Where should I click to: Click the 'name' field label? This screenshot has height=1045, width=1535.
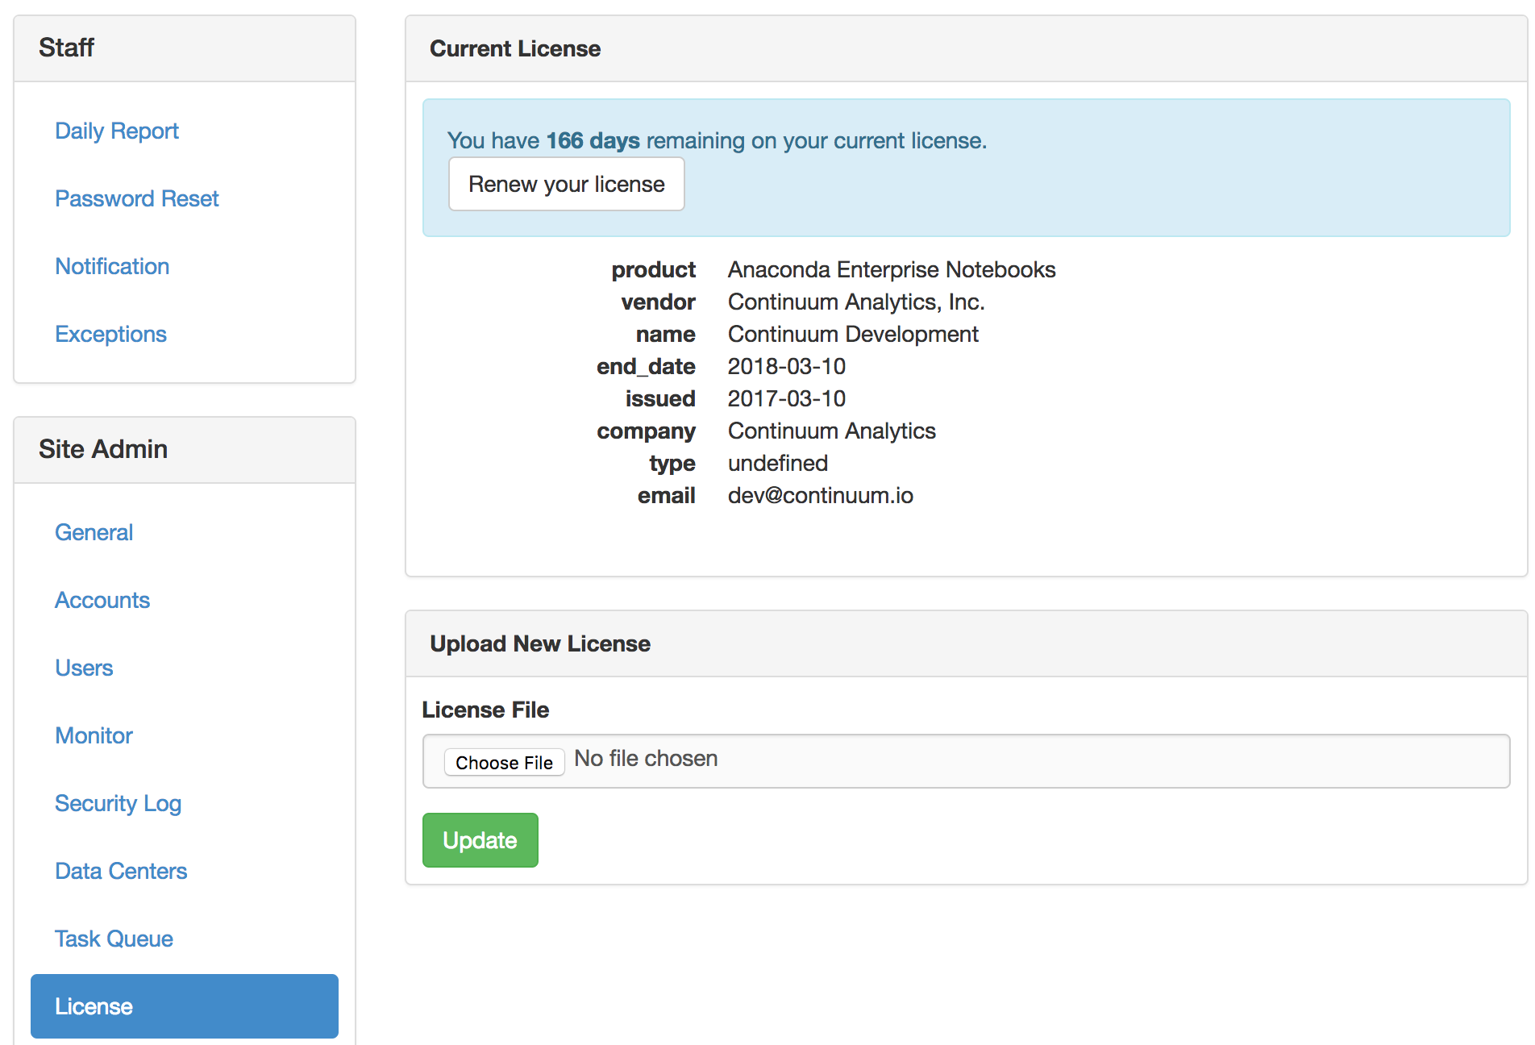click(665, 334)
